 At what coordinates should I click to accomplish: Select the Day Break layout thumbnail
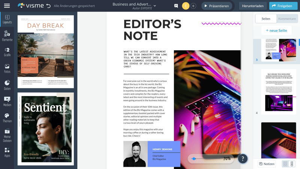click(x=45, y=51)
